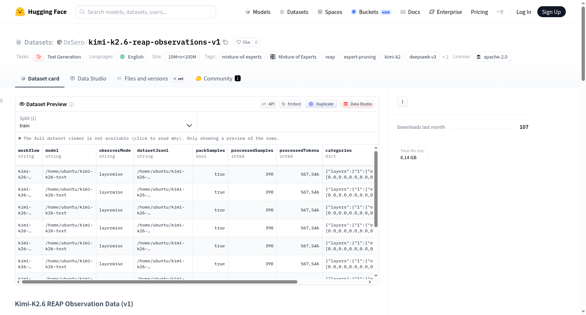Click the kimi-k2.6-reap-observations-v1 dataset title
This screenshot has height=315, width=586.
(155, 42)
